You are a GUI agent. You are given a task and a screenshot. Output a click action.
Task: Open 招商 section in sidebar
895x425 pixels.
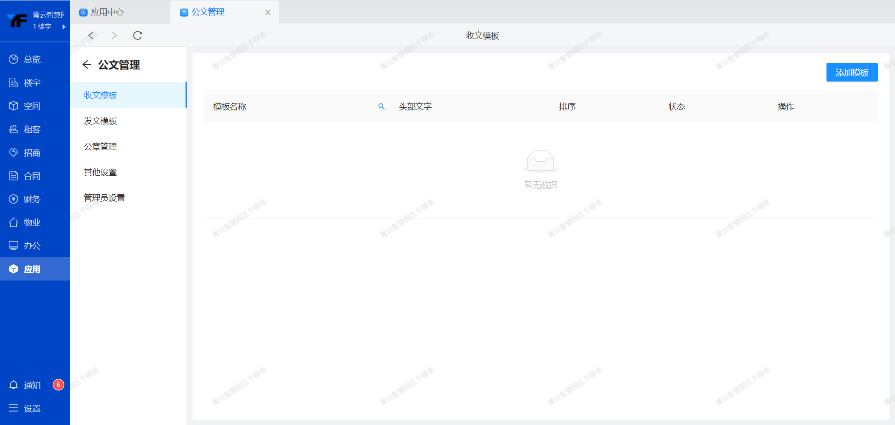point(32,152)
